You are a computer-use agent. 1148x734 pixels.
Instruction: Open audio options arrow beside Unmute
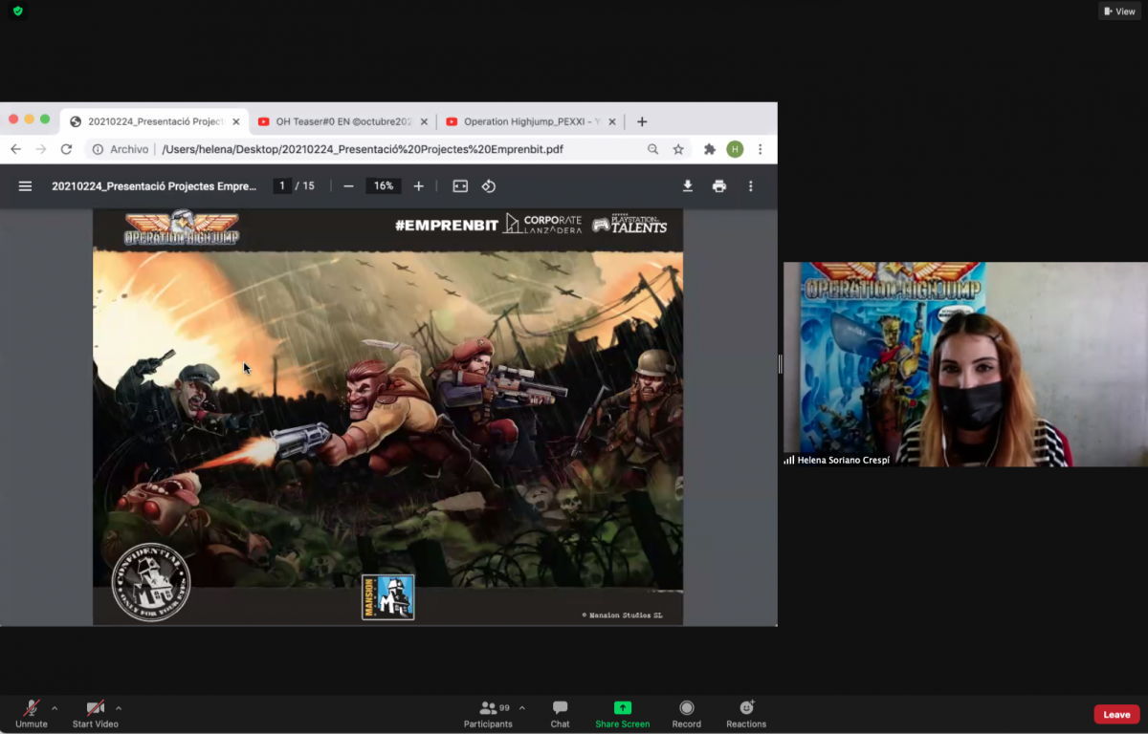pyautogui.click(x=55, y=708)
